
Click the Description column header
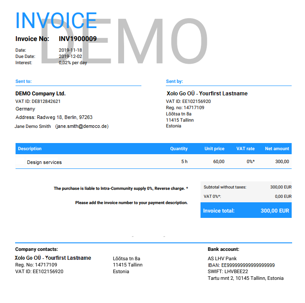(x=30, y=149)
